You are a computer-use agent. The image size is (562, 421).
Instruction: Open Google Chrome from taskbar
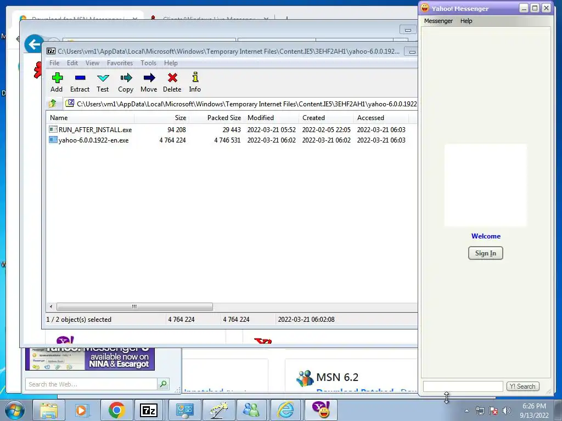116,410
